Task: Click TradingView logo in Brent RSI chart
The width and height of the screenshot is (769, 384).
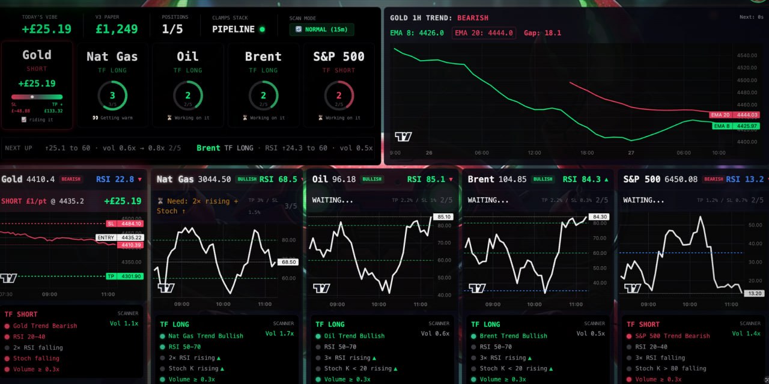Action: [477, 288]
